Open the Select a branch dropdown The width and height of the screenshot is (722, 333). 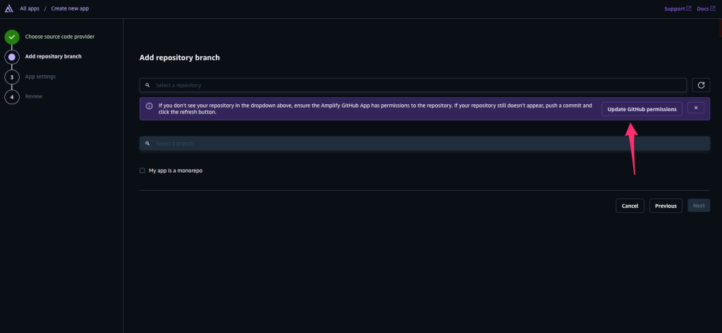point(424,144)
